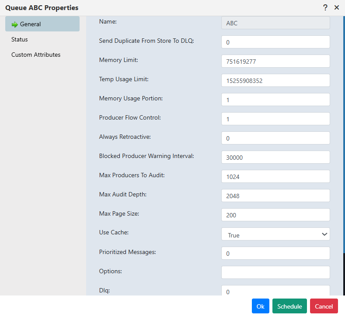Open the Use Cache dropdown
Image resolution: width=345 pixels, height=316 pixels.
tap(275, 234)
